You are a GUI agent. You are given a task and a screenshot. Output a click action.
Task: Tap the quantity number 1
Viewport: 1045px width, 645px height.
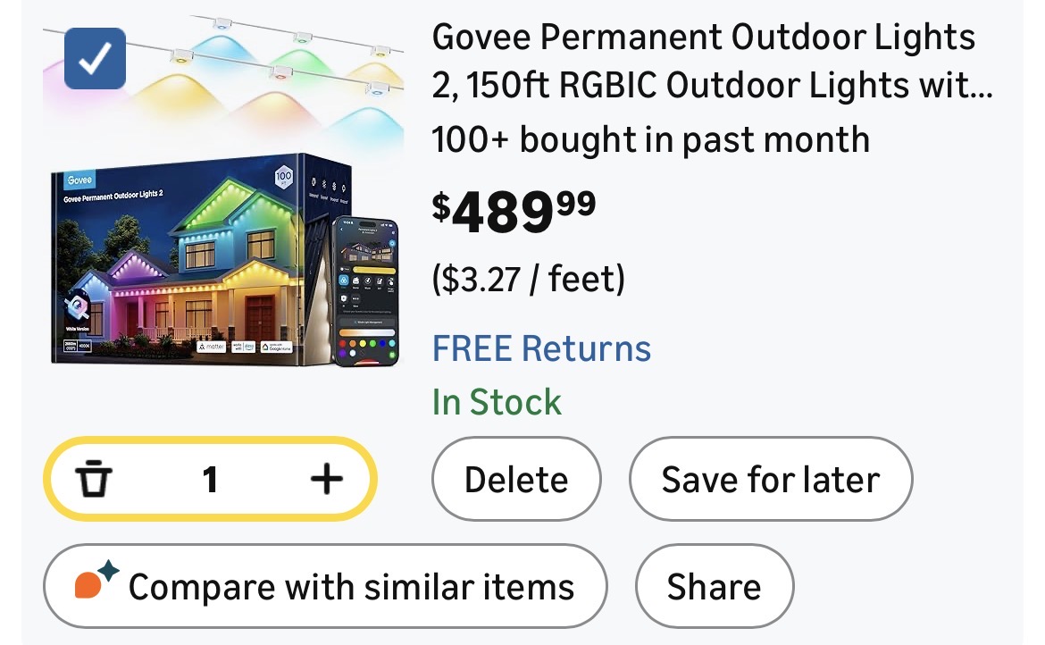coord(210,480)
